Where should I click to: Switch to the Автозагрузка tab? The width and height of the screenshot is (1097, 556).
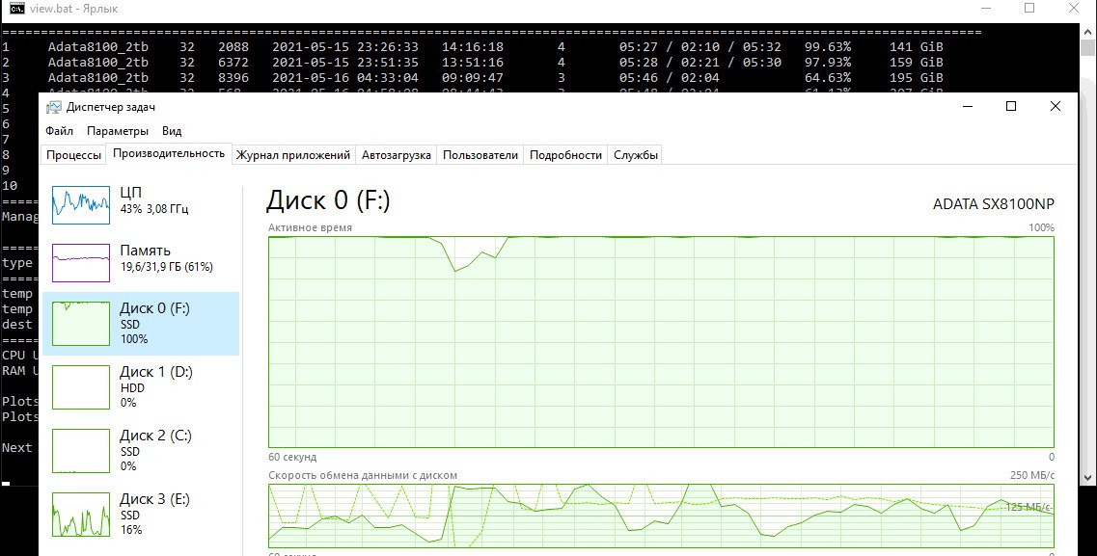click(x=396, y=155)
